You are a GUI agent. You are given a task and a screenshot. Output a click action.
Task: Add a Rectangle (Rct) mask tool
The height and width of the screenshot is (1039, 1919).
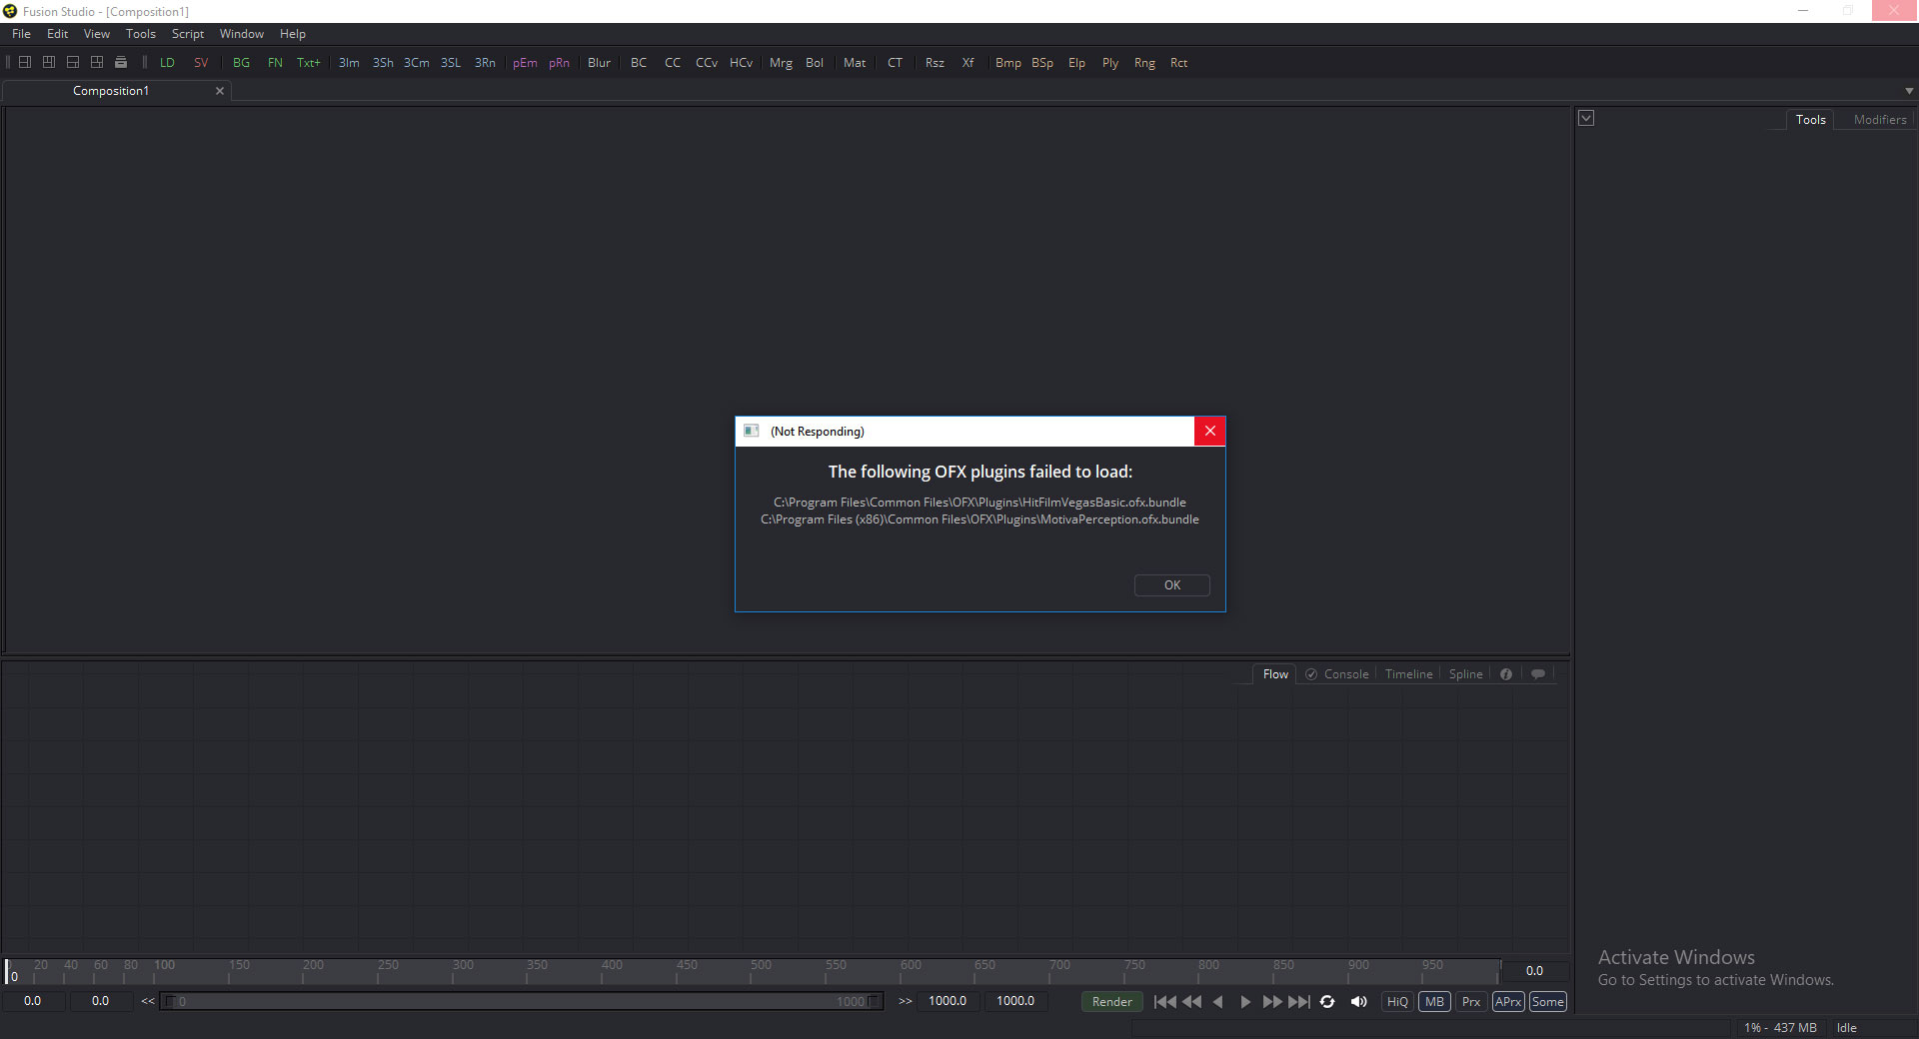click(1179, 63)
